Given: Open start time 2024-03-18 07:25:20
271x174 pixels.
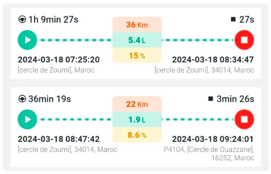Looking at the screenshot, I should (59, 60).
